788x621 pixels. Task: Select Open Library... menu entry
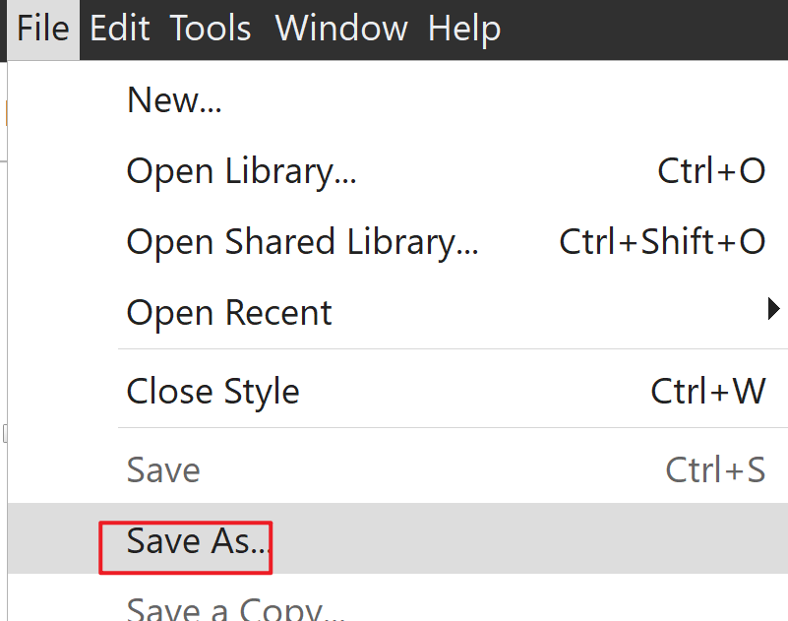tap(241, 171)
